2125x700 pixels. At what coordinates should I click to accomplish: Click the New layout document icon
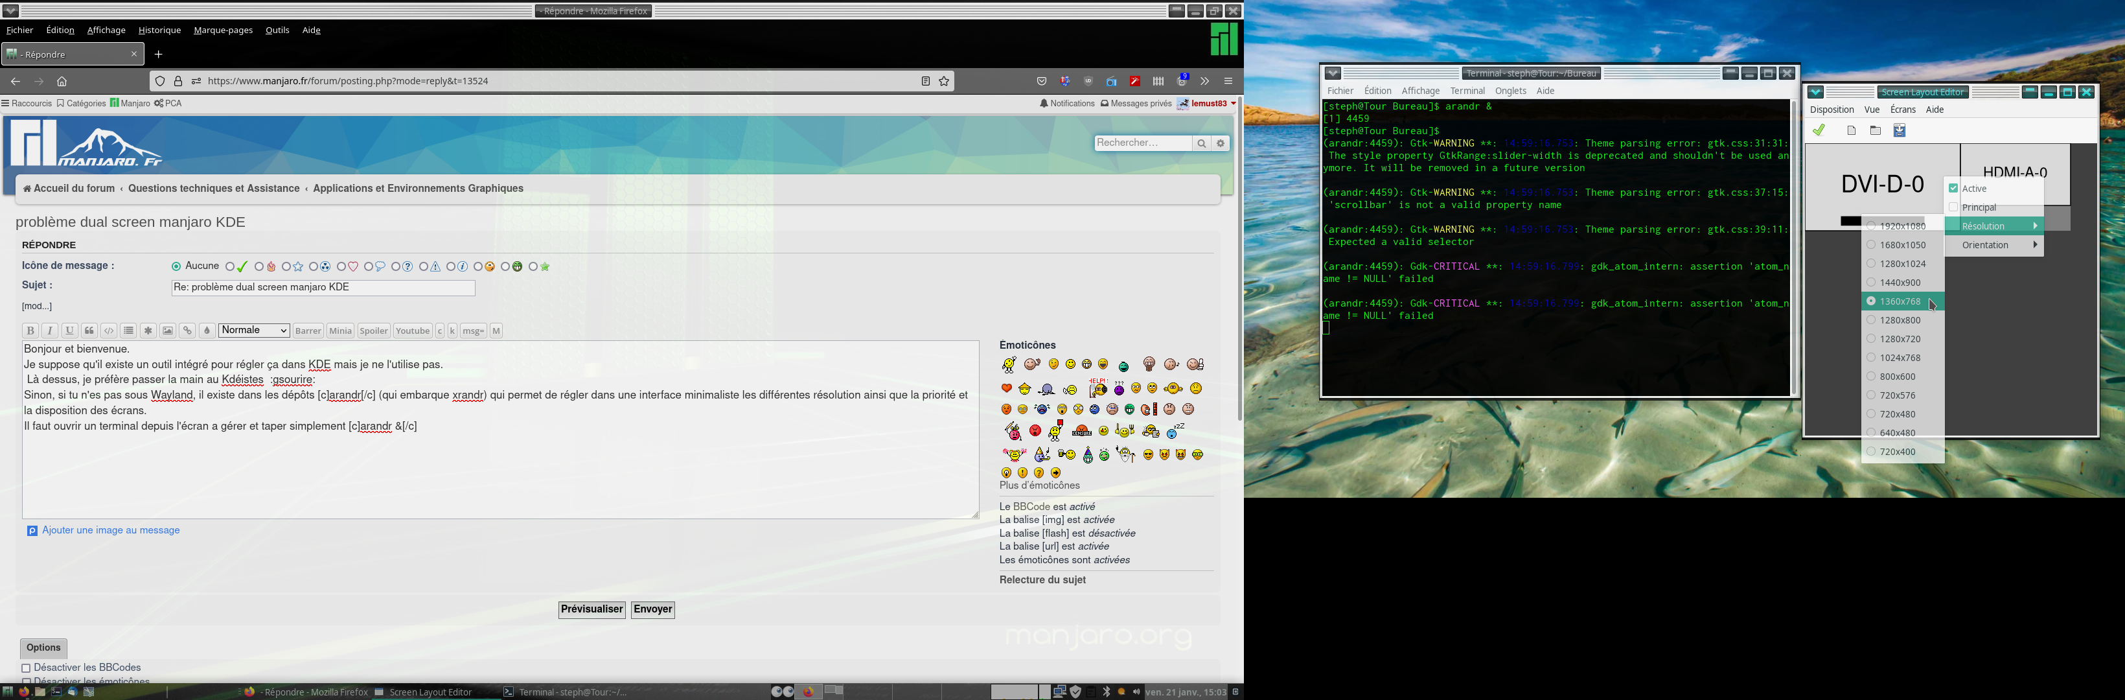[1851, 130]
